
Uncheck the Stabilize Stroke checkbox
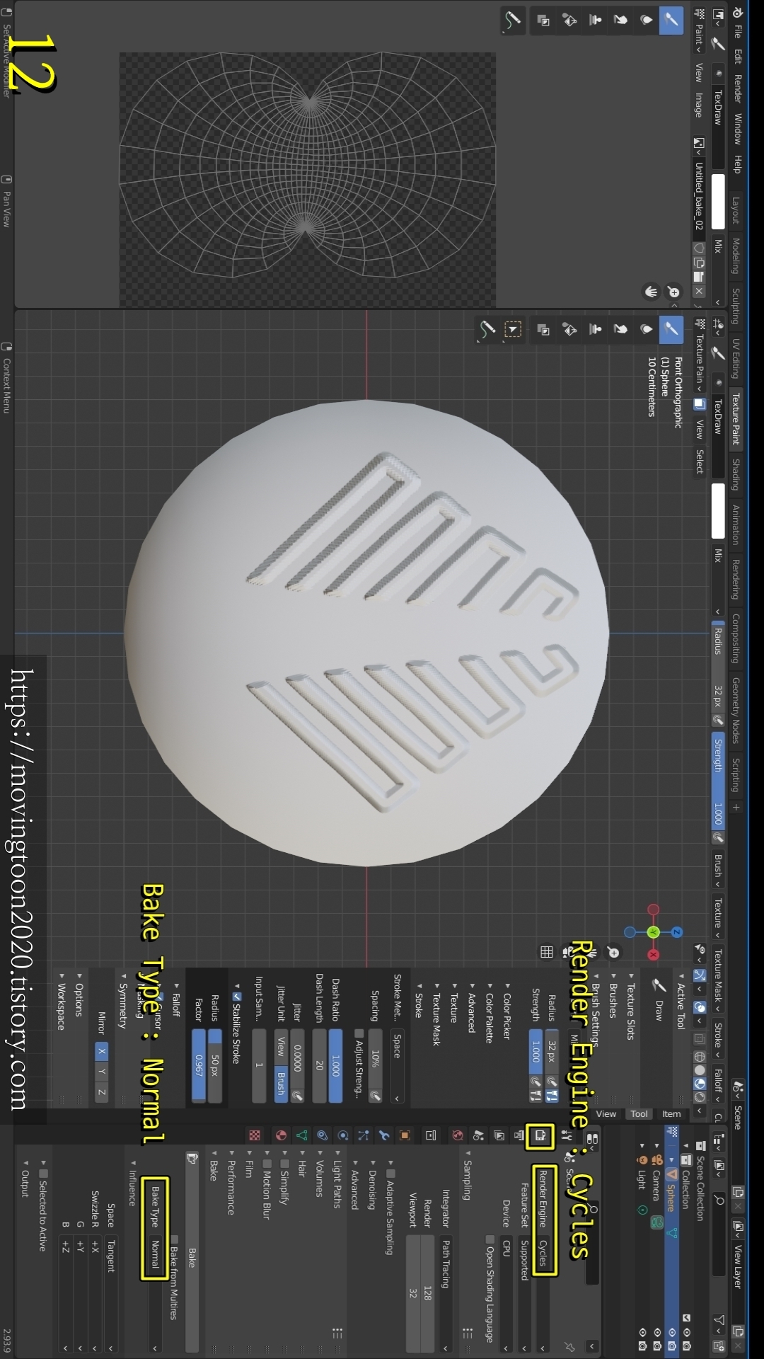pyautogui.click(x=237, y=997)
